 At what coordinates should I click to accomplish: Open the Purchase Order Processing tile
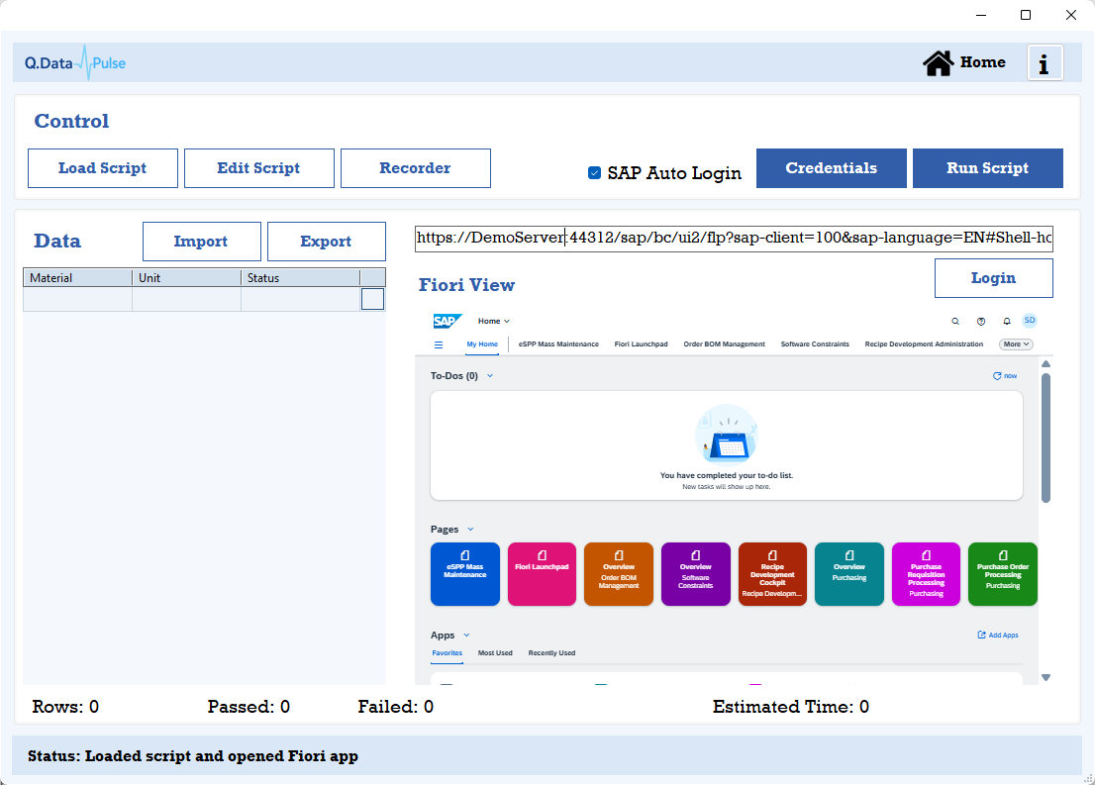[1003, 574]
